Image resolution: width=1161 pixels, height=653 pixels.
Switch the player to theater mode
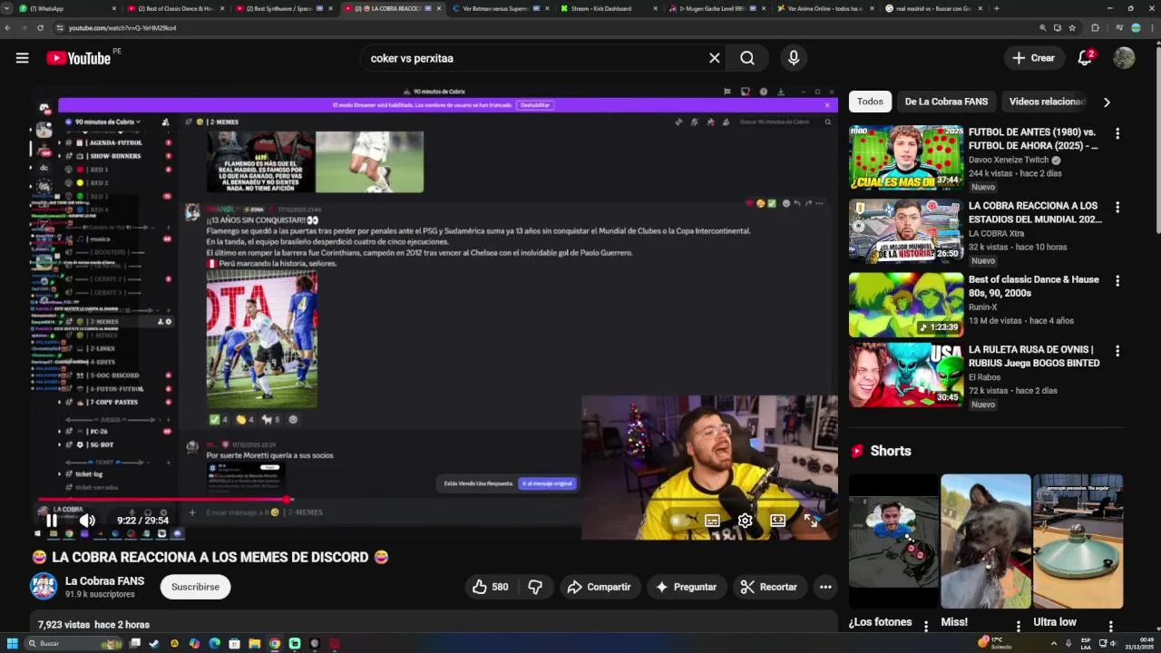(777, 521)
